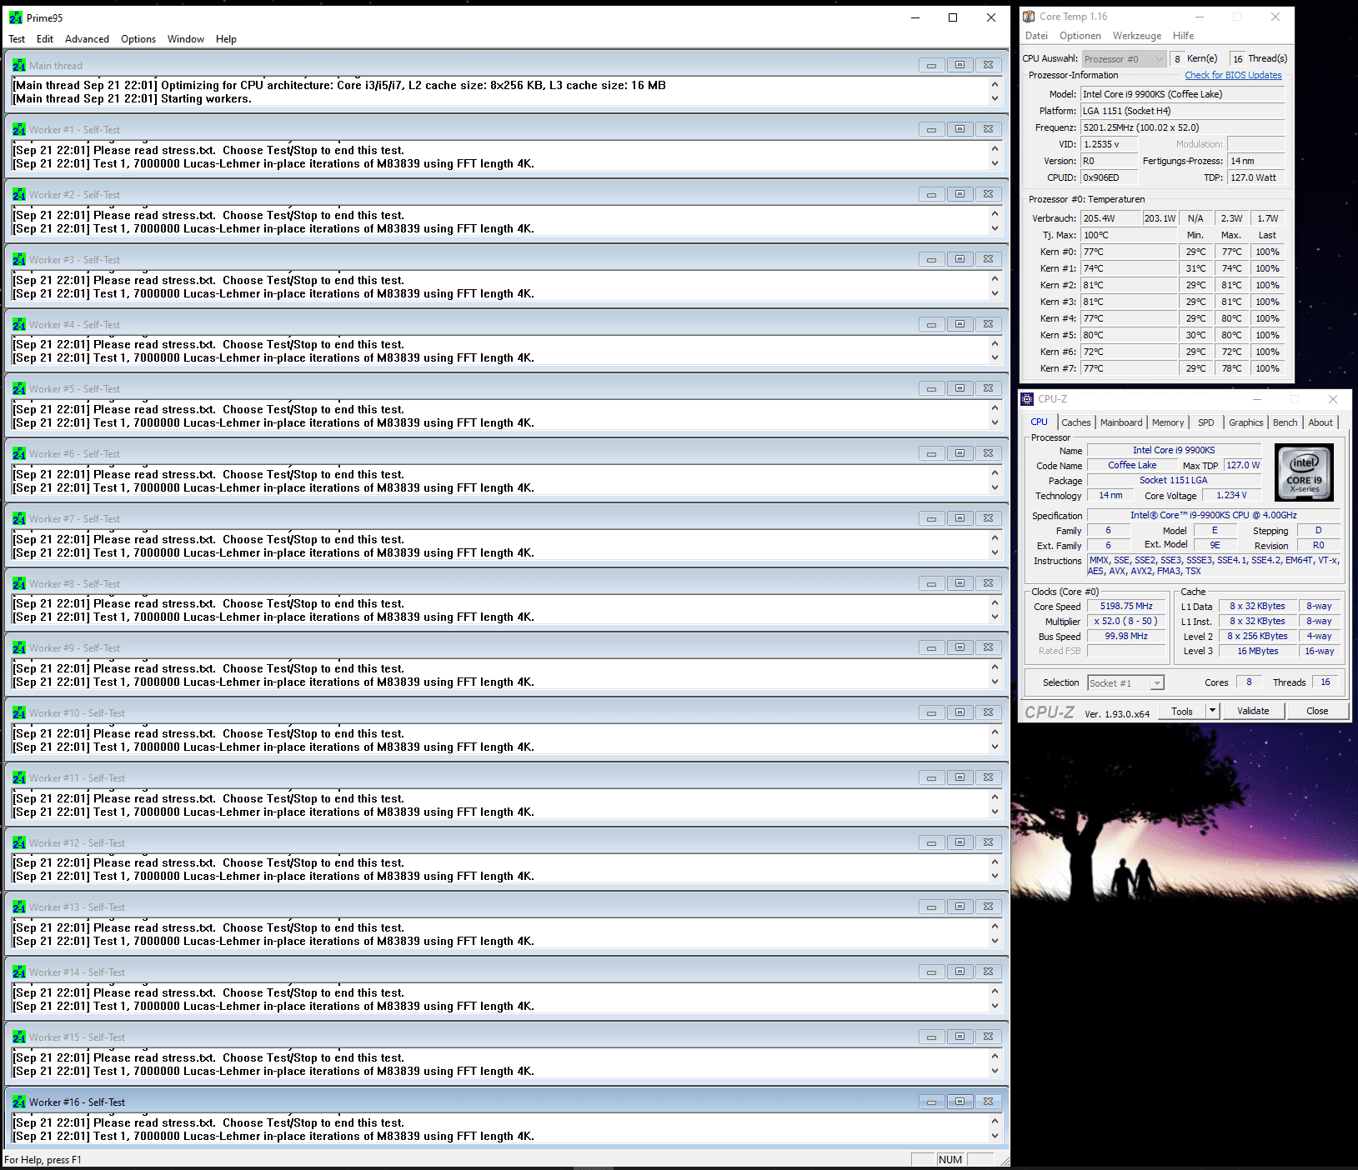Switch to the About tab in CPU-Z
Image resolution: width=1358 pixels, height=1170 pixels.
tap(1320, 422)
